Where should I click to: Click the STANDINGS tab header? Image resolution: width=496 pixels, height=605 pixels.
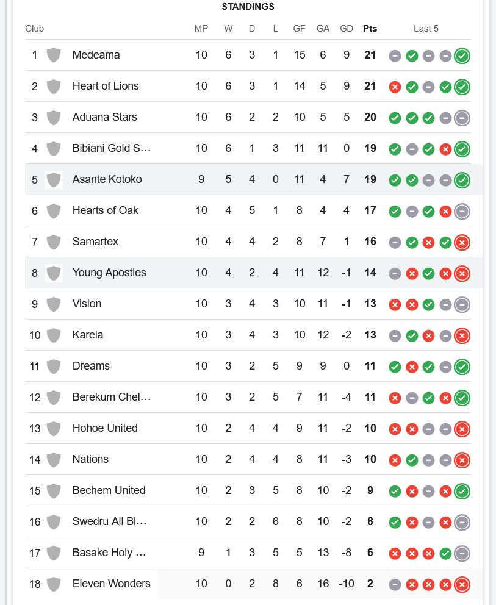(x=248, y=7)
